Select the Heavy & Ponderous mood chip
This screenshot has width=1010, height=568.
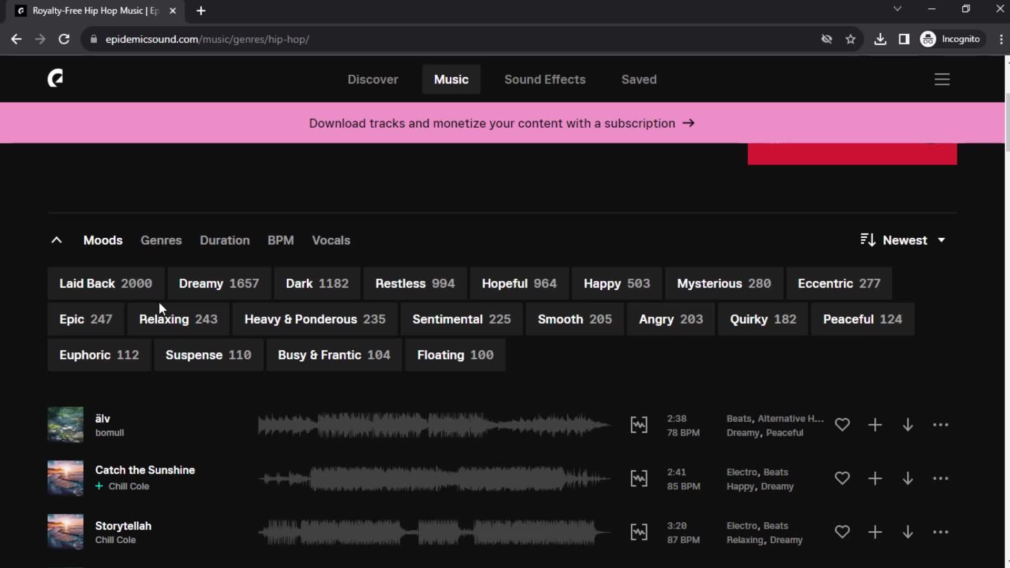315,319
